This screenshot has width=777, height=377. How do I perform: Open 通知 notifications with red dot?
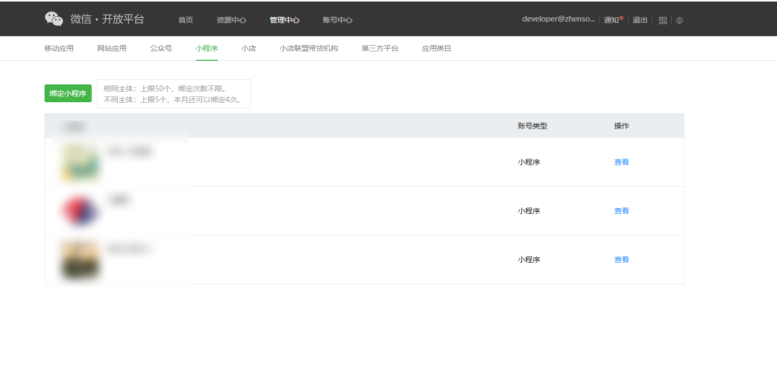612,20
